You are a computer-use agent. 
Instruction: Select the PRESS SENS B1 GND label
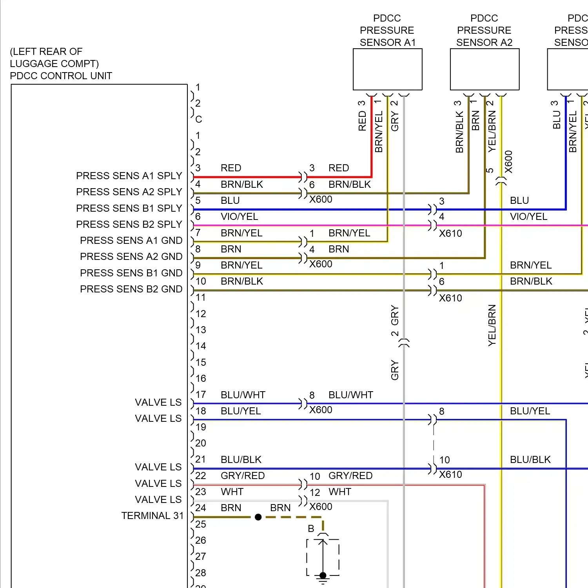click(131, 273)
